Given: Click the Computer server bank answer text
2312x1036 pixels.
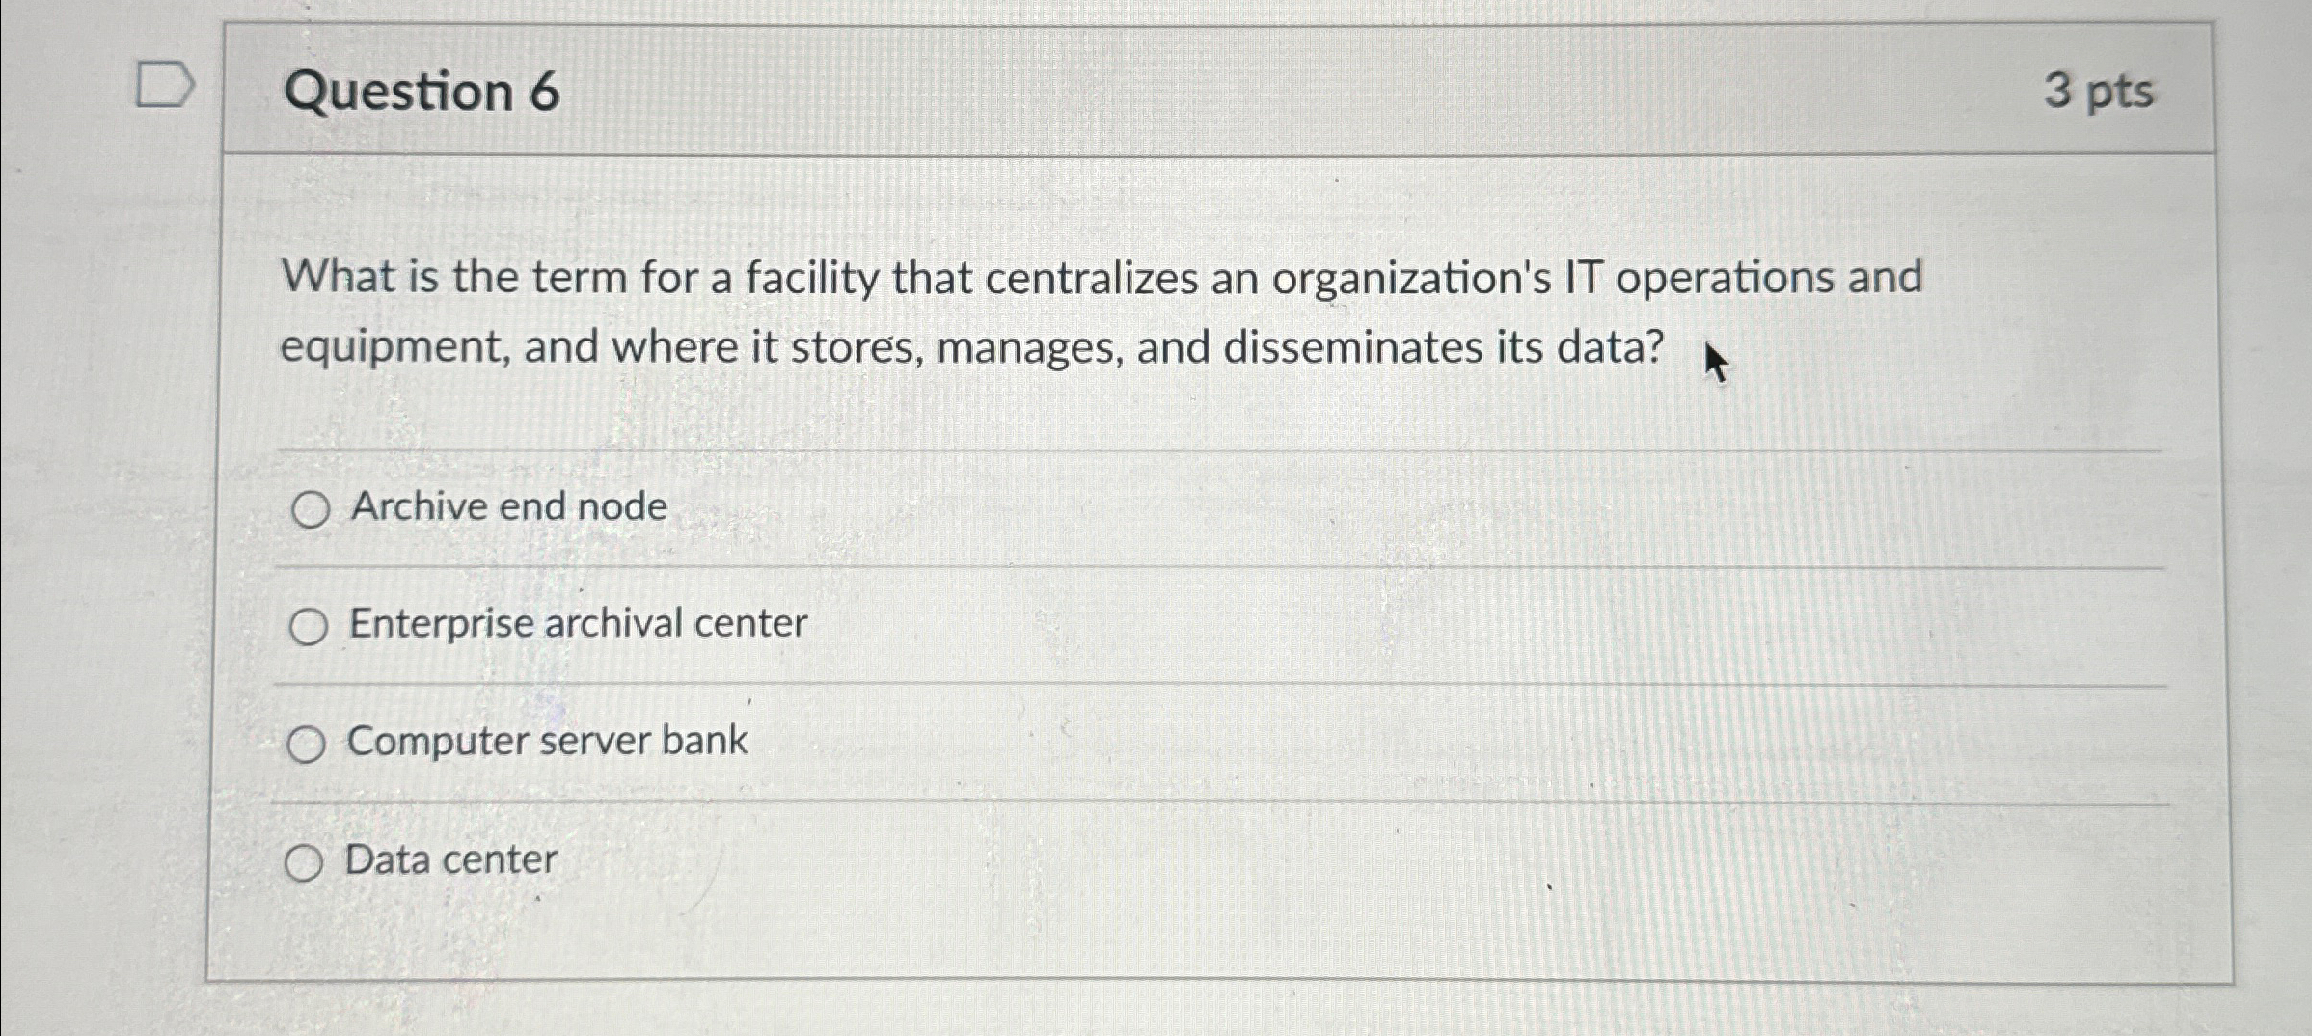Looking at the screenshot, I should click(547, 741).
